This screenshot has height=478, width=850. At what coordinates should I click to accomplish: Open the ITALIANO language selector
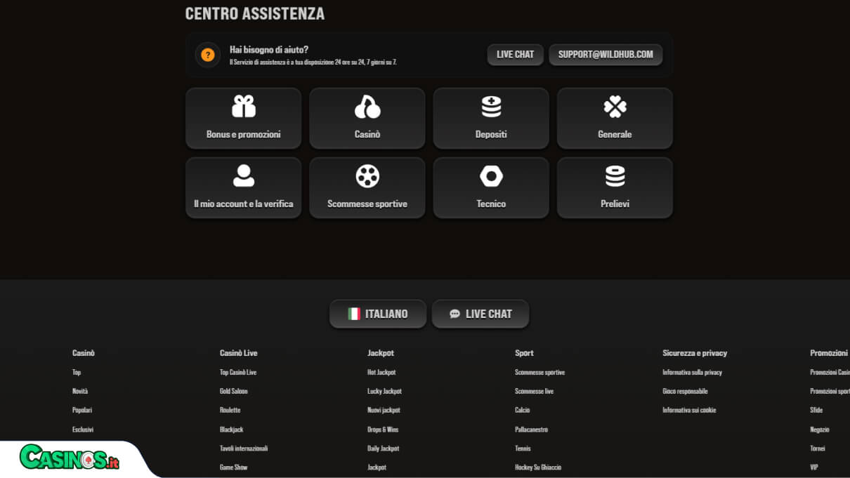pos(378,314)
